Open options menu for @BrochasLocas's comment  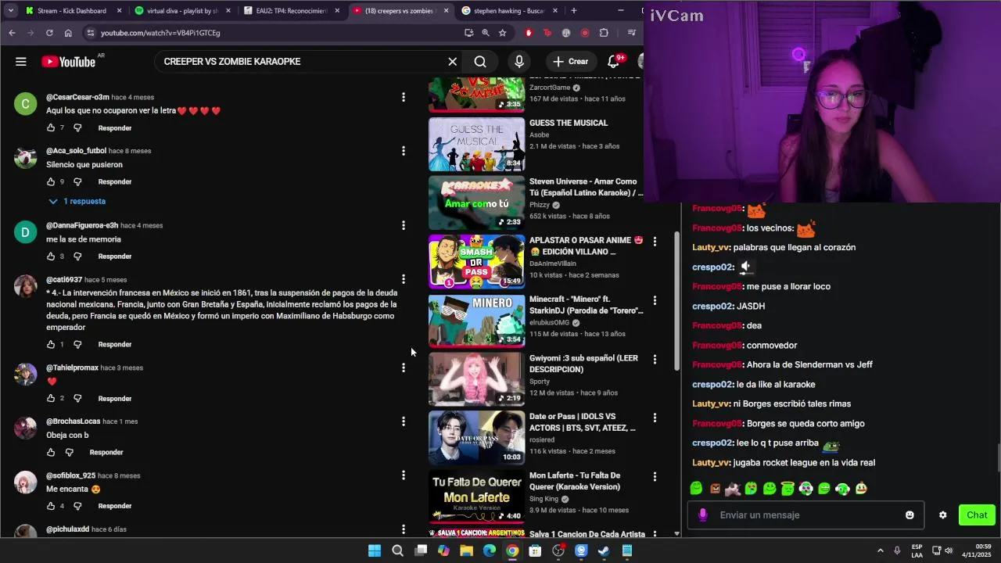(404, 421)
